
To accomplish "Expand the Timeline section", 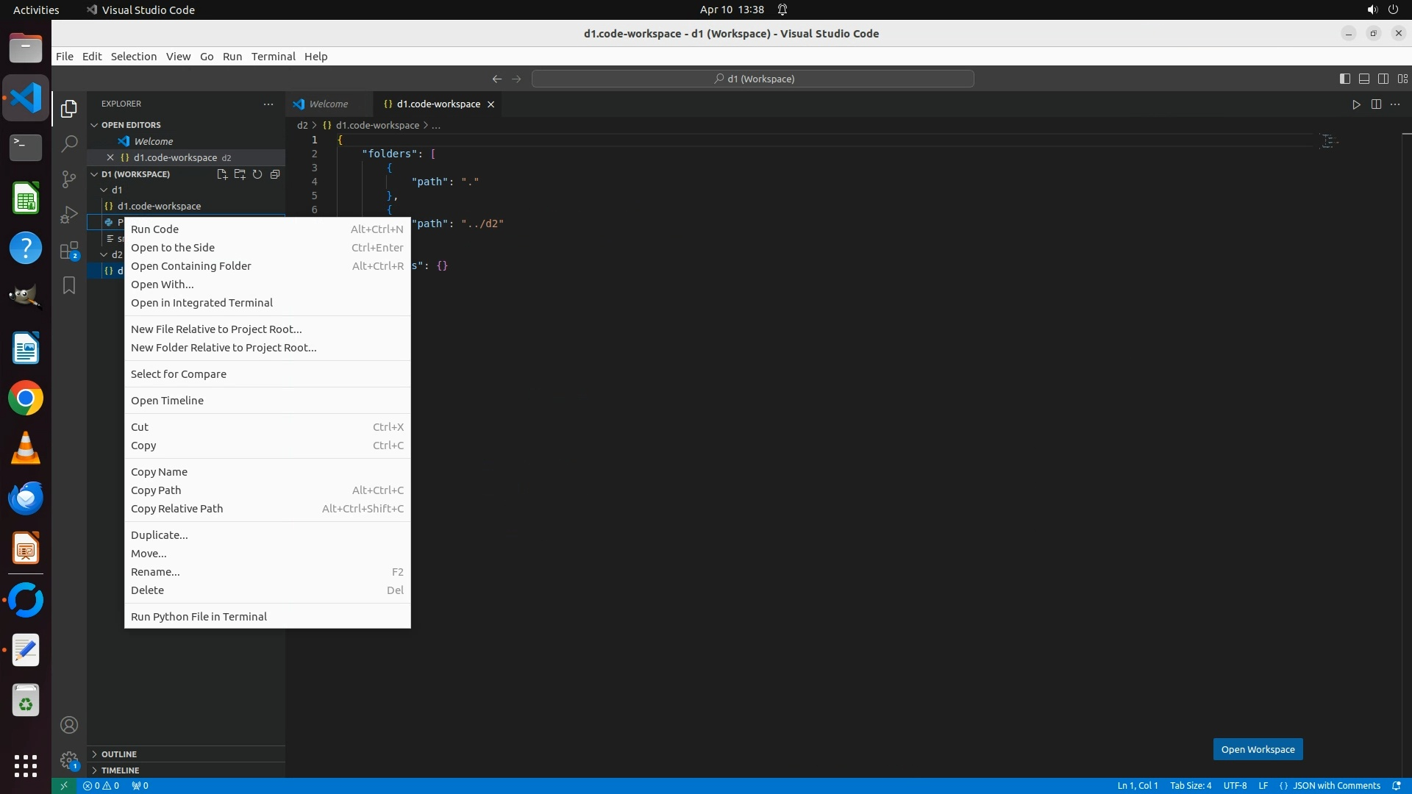I will tap(120, 770).
